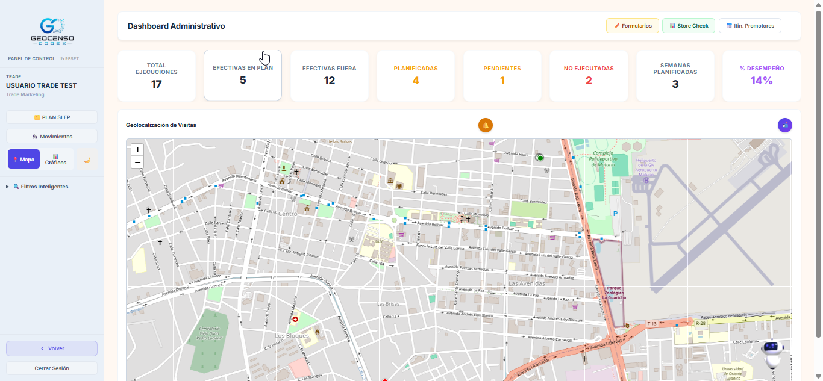Switch to the Gráficos view
The height and width of the screenshot is (381, 823).
[x=55, y=160]
